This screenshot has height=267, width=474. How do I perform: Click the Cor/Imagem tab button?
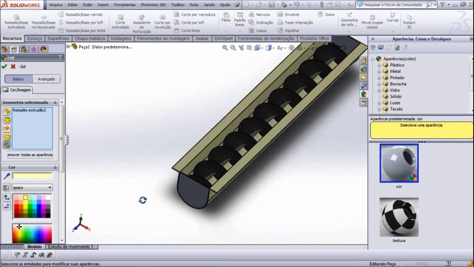tap(17, 90)
